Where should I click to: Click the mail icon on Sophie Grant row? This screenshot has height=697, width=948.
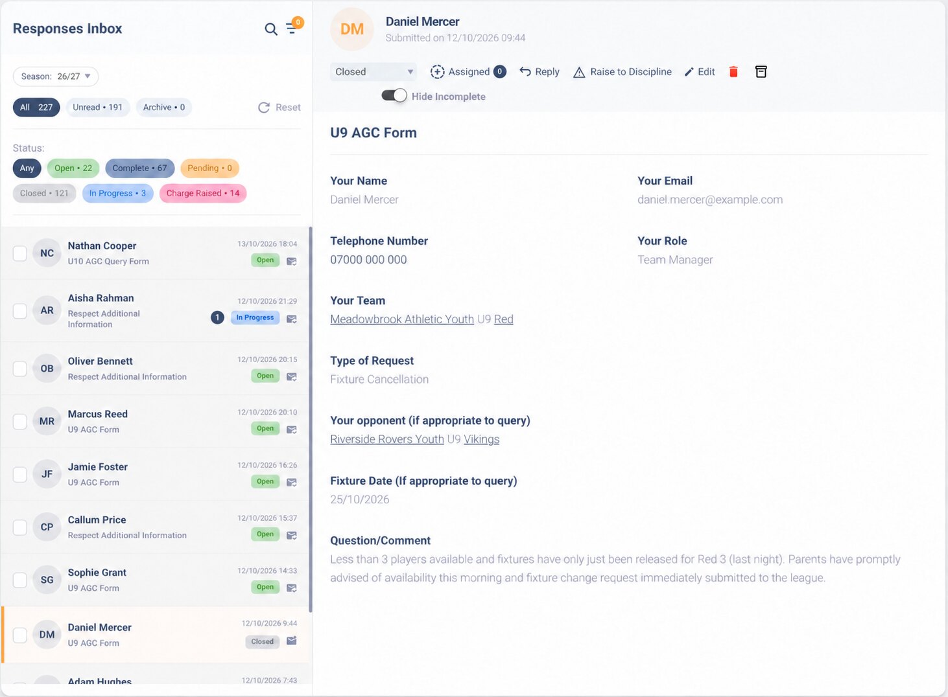(292, 588)
